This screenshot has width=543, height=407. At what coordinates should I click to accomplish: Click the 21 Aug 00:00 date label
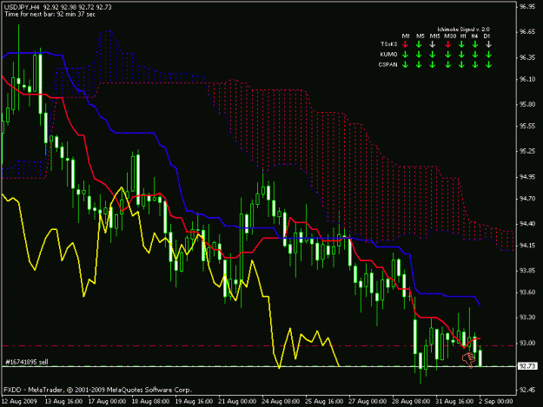237,401
